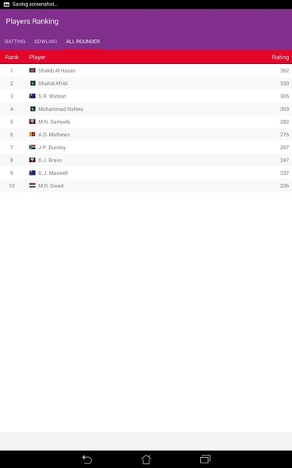
Task: Switch to the Bowling tab
Action: pos(46,41)
